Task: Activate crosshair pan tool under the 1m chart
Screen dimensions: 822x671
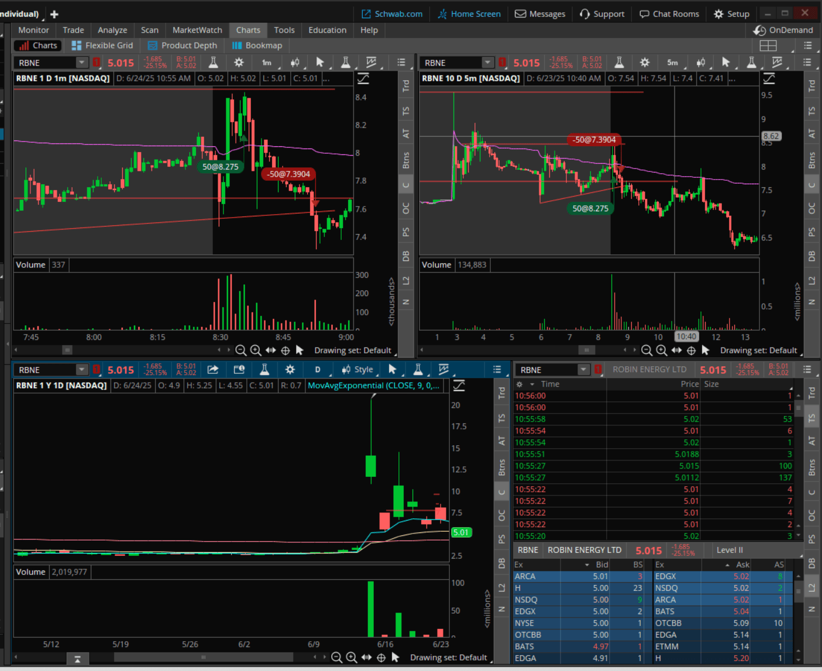Action: click(x=286, y=350)
